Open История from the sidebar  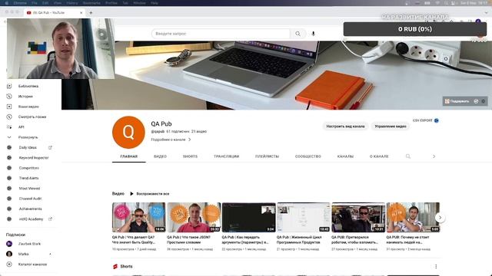click(25, 97)
